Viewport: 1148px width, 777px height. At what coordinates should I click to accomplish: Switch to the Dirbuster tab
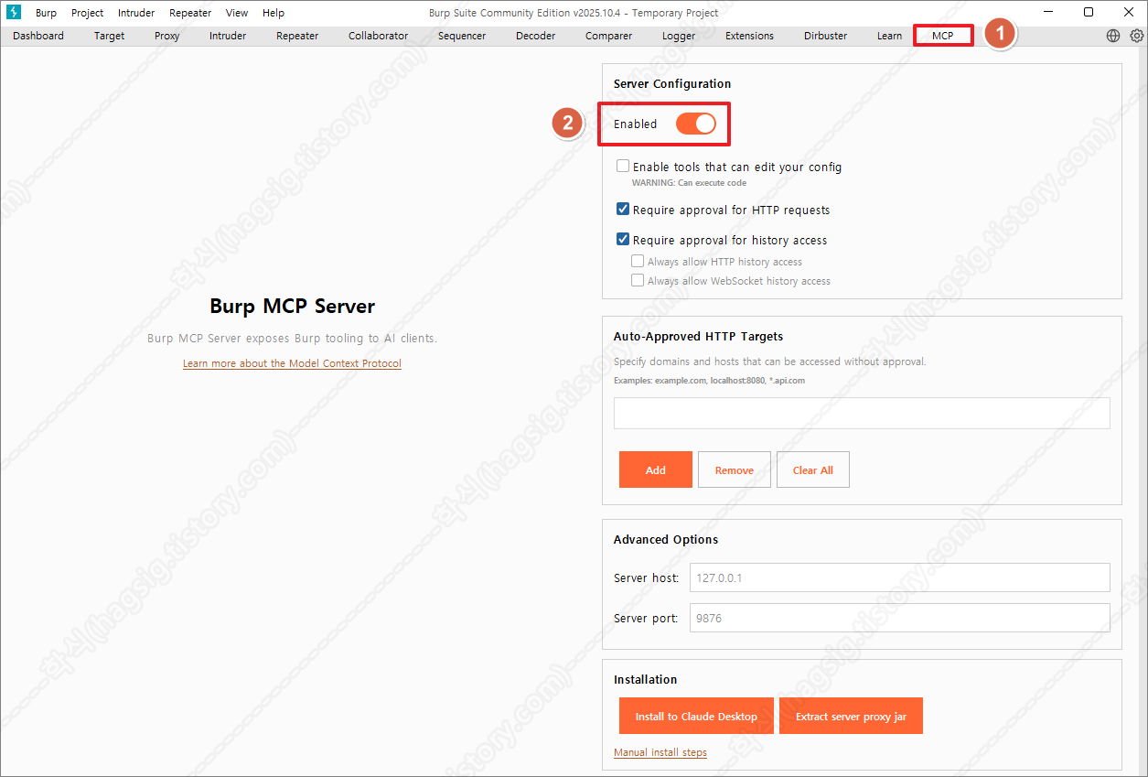click(x=826, y=36)
